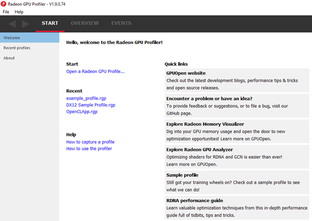Click How to capture a profile link
Screen dimensions: 312x221
point(90,142)
